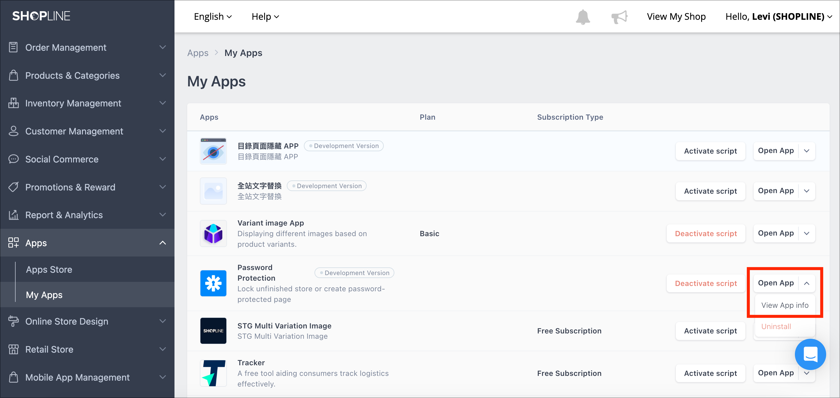Activate script for Tracker
The height and width of the screenshot is (398, 840).
click(710, 373)
